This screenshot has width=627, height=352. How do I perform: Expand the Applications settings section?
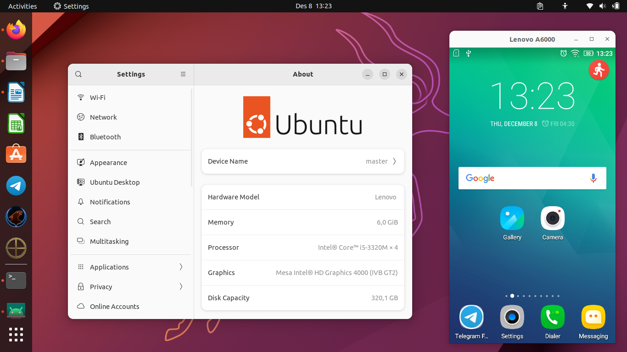point(130,267)
